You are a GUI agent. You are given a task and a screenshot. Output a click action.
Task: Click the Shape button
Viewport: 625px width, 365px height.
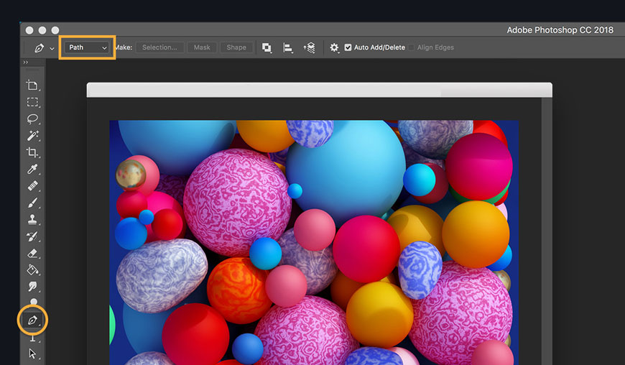[x=236, y=47]
